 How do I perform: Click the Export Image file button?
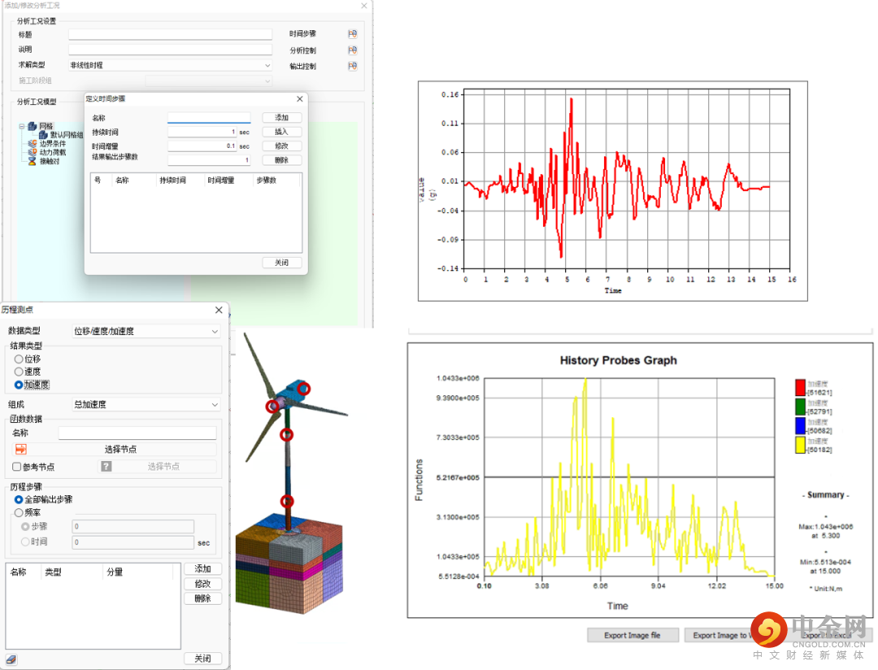(x=632, y=635)
